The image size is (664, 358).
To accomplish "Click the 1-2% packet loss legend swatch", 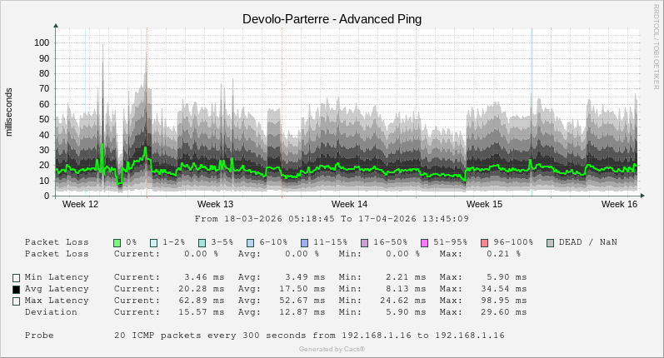I will [x=154, y=242].
